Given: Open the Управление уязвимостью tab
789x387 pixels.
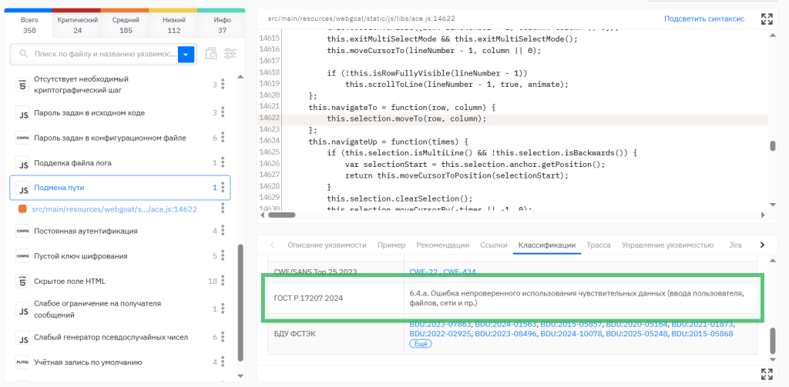Looking at the screenshot, I should (x=667, y=245).
